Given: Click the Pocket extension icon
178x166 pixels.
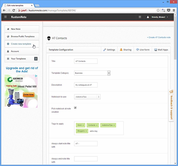Looking at the screenshot, I should point(169,10).
